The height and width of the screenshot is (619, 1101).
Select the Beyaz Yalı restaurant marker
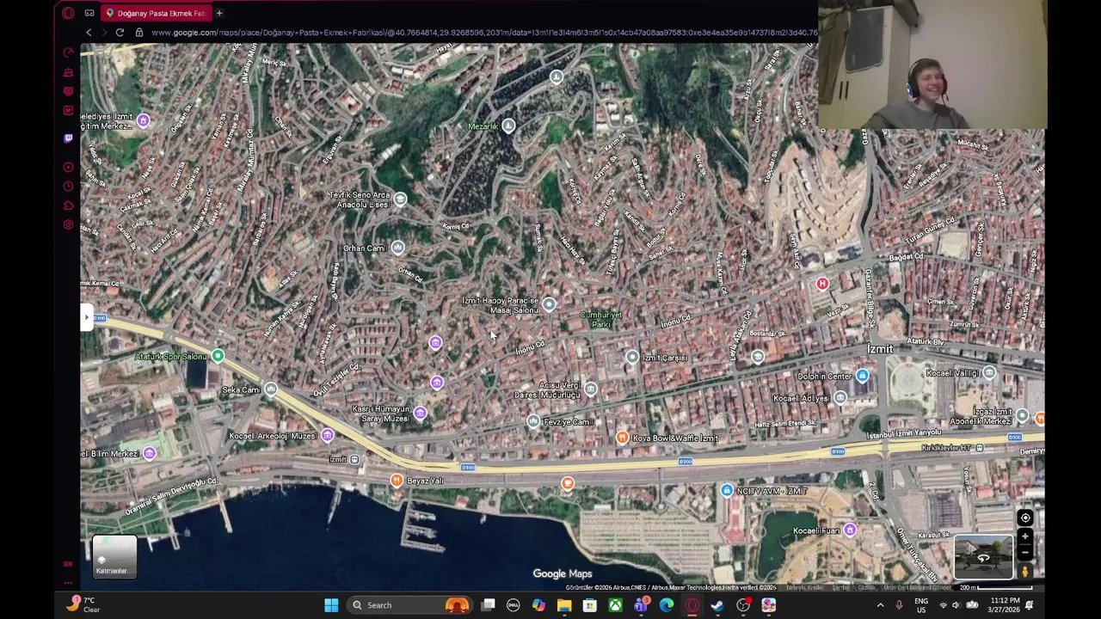tap(397, 481)
